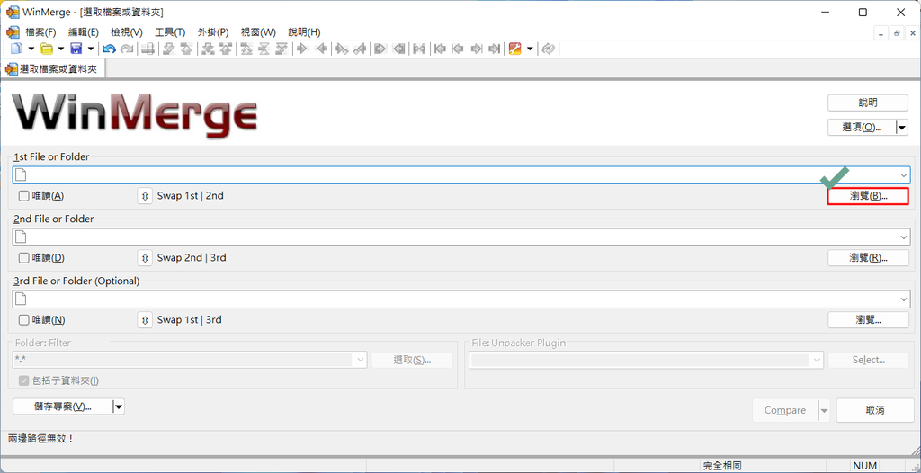The image size is (921, 473).
Task: Expand the 1st File or Folder dropdown
Action: pyautogui.click(x=903, y=175)
